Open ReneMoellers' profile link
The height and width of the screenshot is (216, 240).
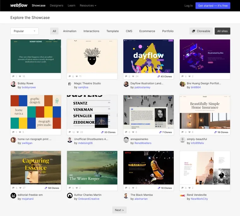(143, 143)
